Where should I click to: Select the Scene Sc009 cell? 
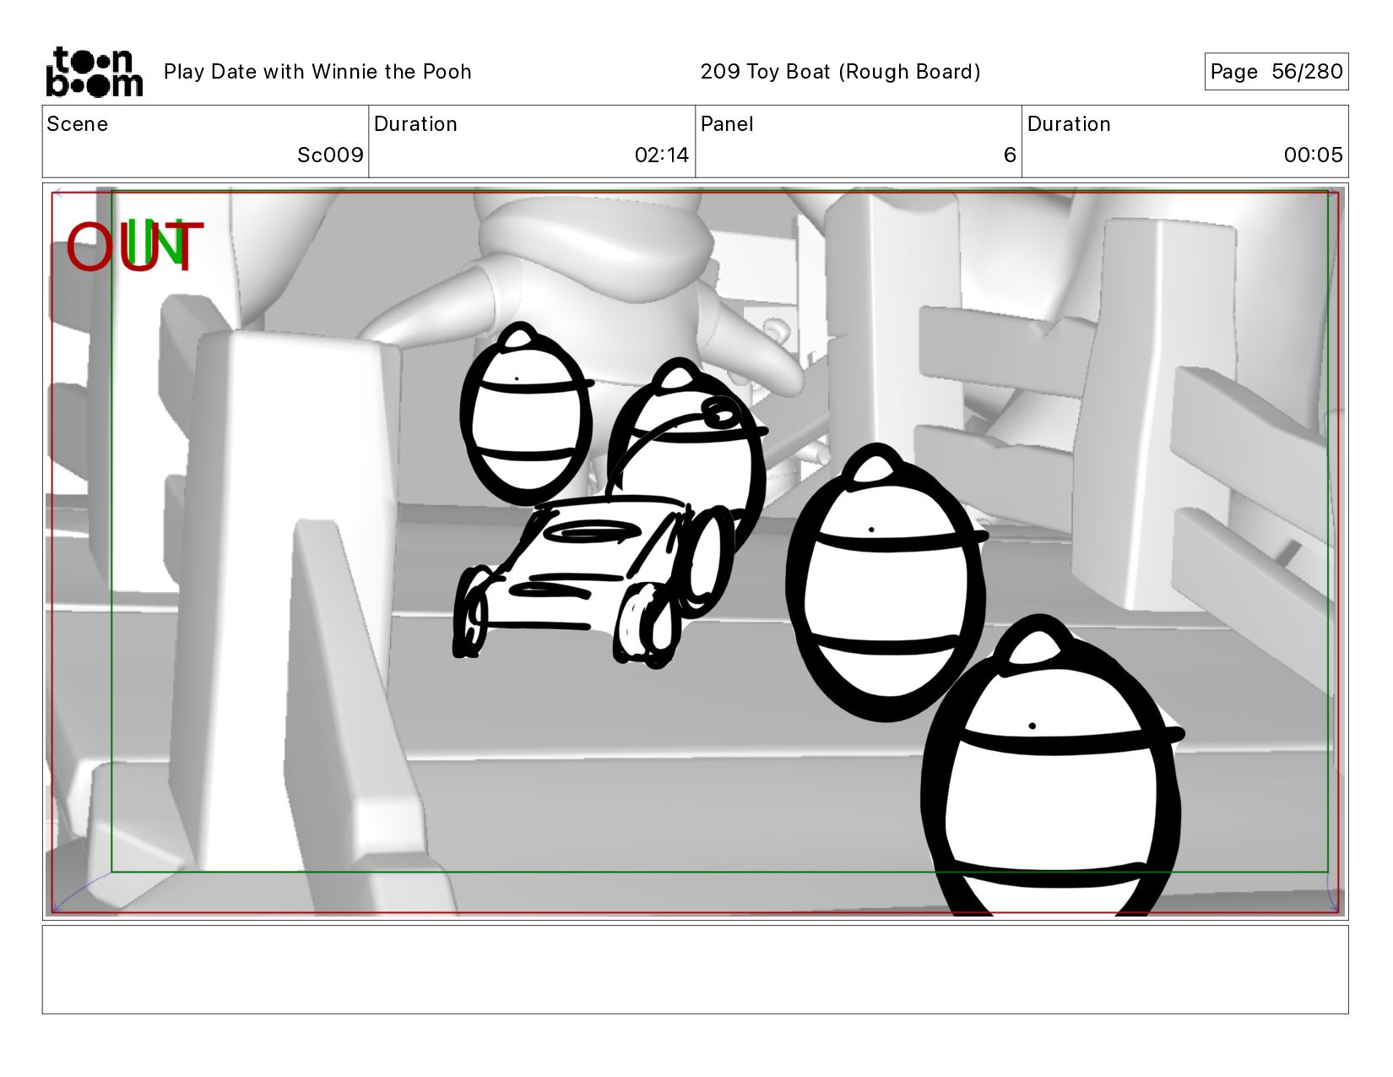coord(205,141)
